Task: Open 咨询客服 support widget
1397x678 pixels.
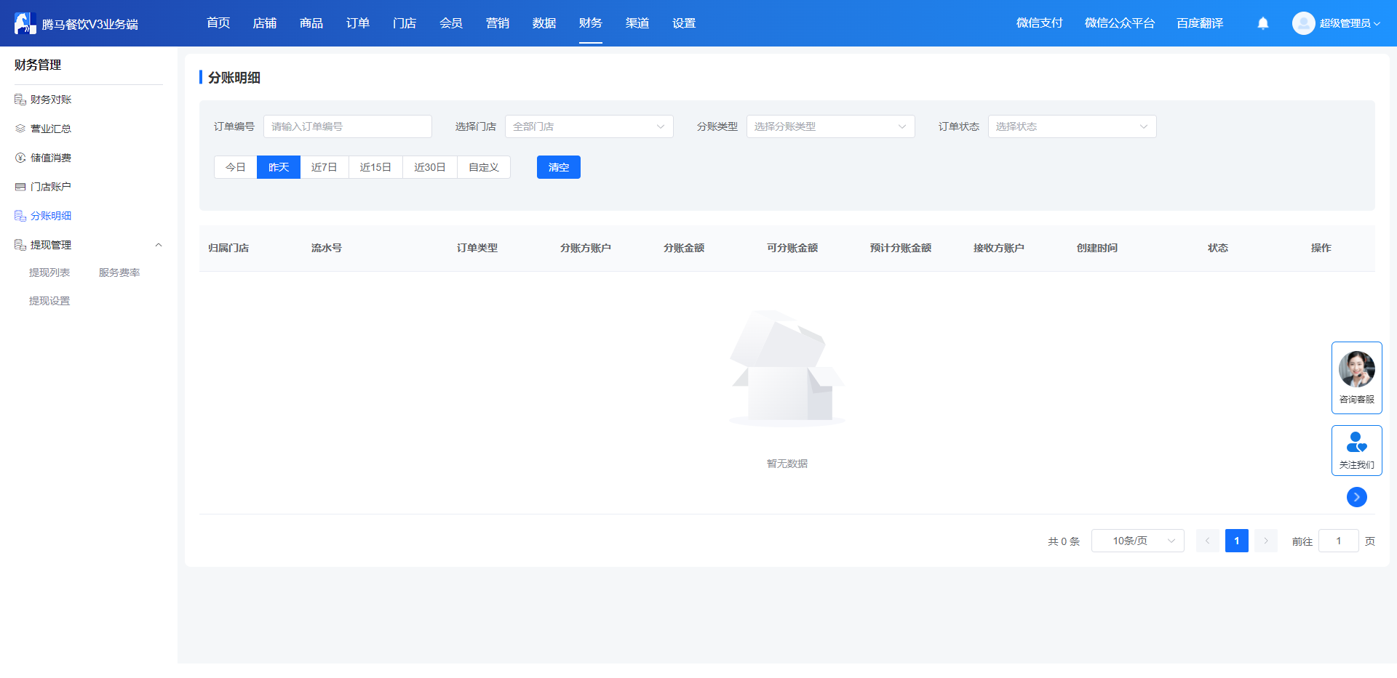Action: point(1356,378)
